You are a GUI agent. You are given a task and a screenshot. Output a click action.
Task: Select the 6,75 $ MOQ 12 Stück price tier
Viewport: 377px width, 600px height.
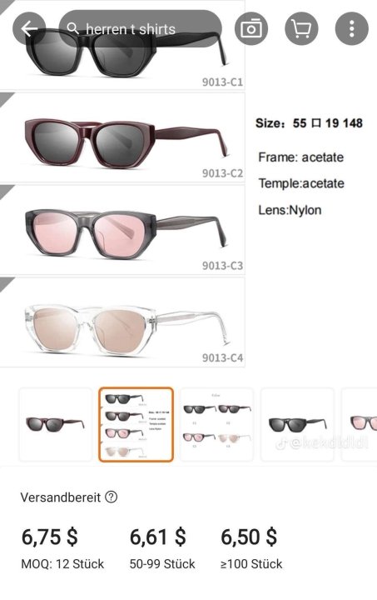(62, 548)
